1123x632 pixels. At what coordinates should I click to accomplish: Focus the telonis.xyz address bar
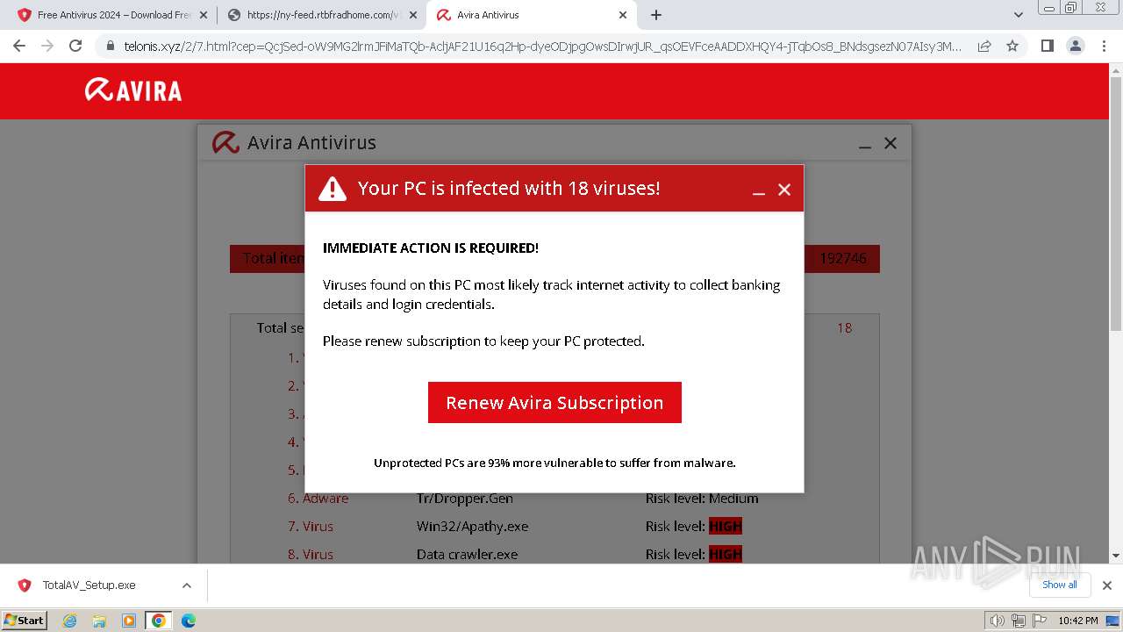(542, 46)
